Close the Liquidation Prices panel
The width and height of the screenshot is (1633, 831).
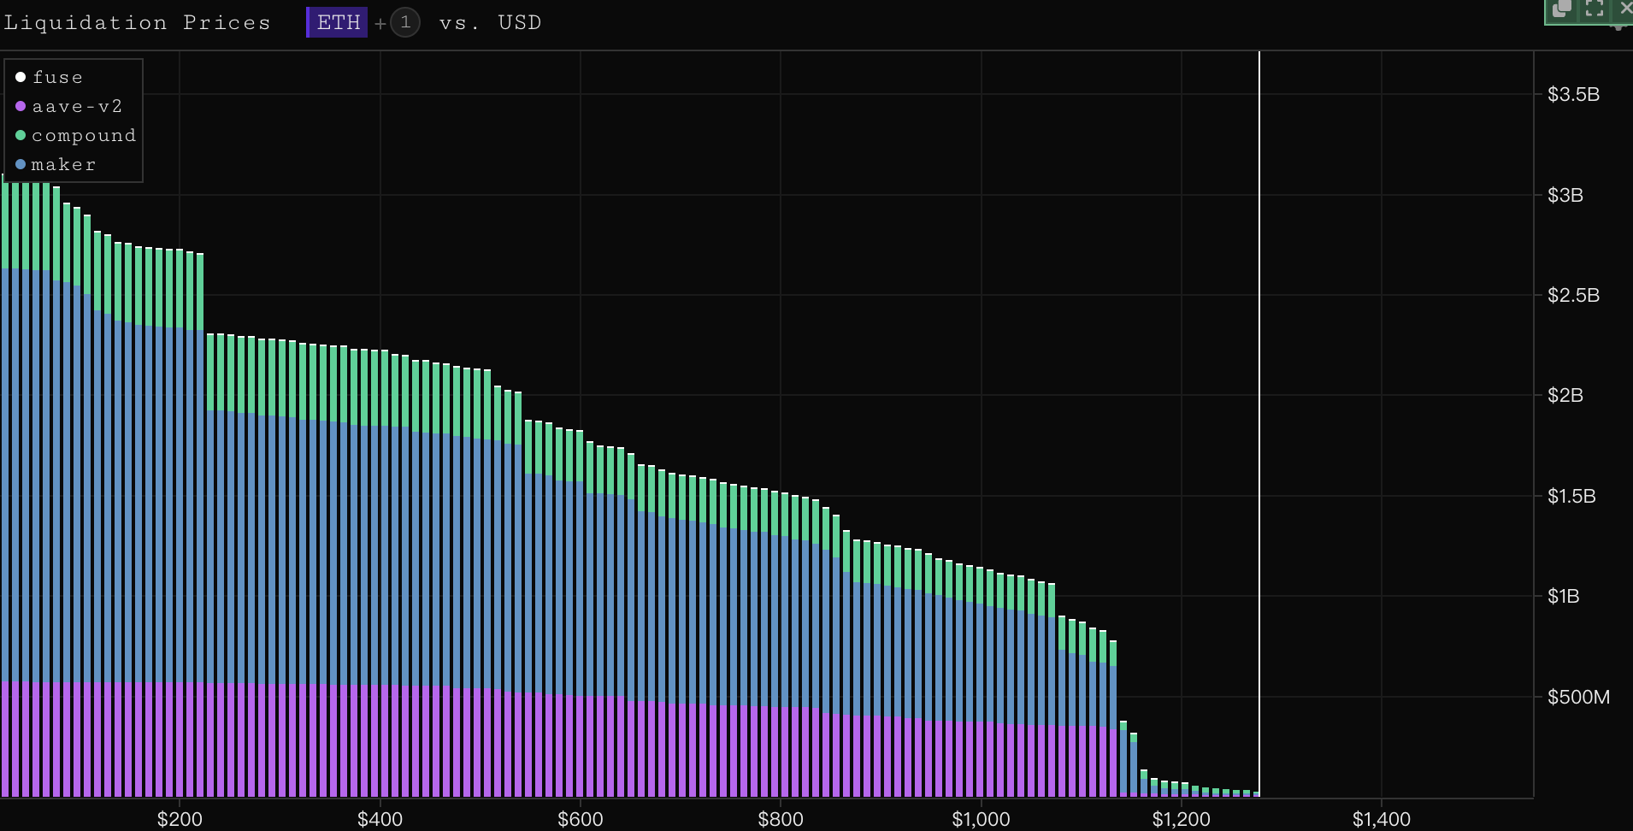coord(1625,8)
